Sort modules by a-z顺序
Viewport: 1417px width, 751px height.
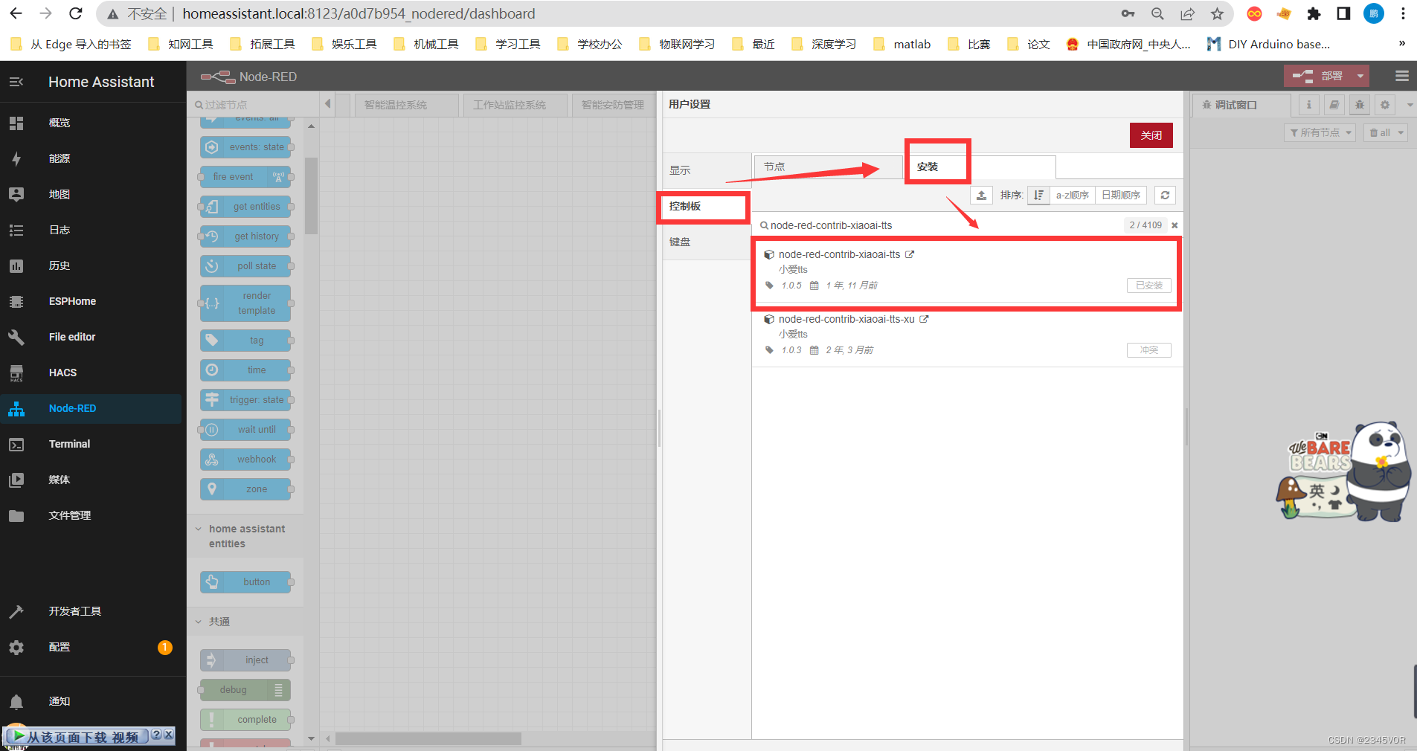tap(1072, 195)
